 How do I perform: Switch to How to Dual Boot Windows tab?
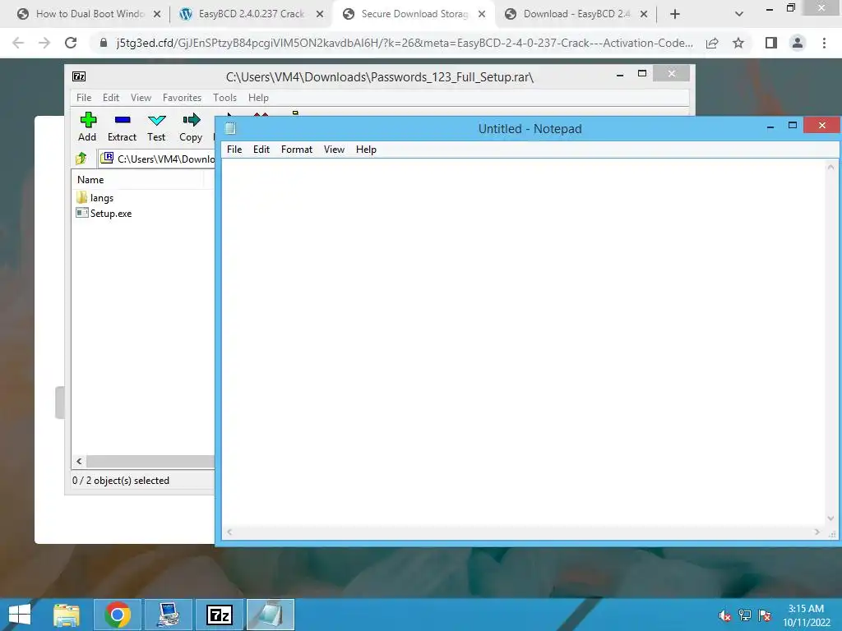[x=90, y=14]
